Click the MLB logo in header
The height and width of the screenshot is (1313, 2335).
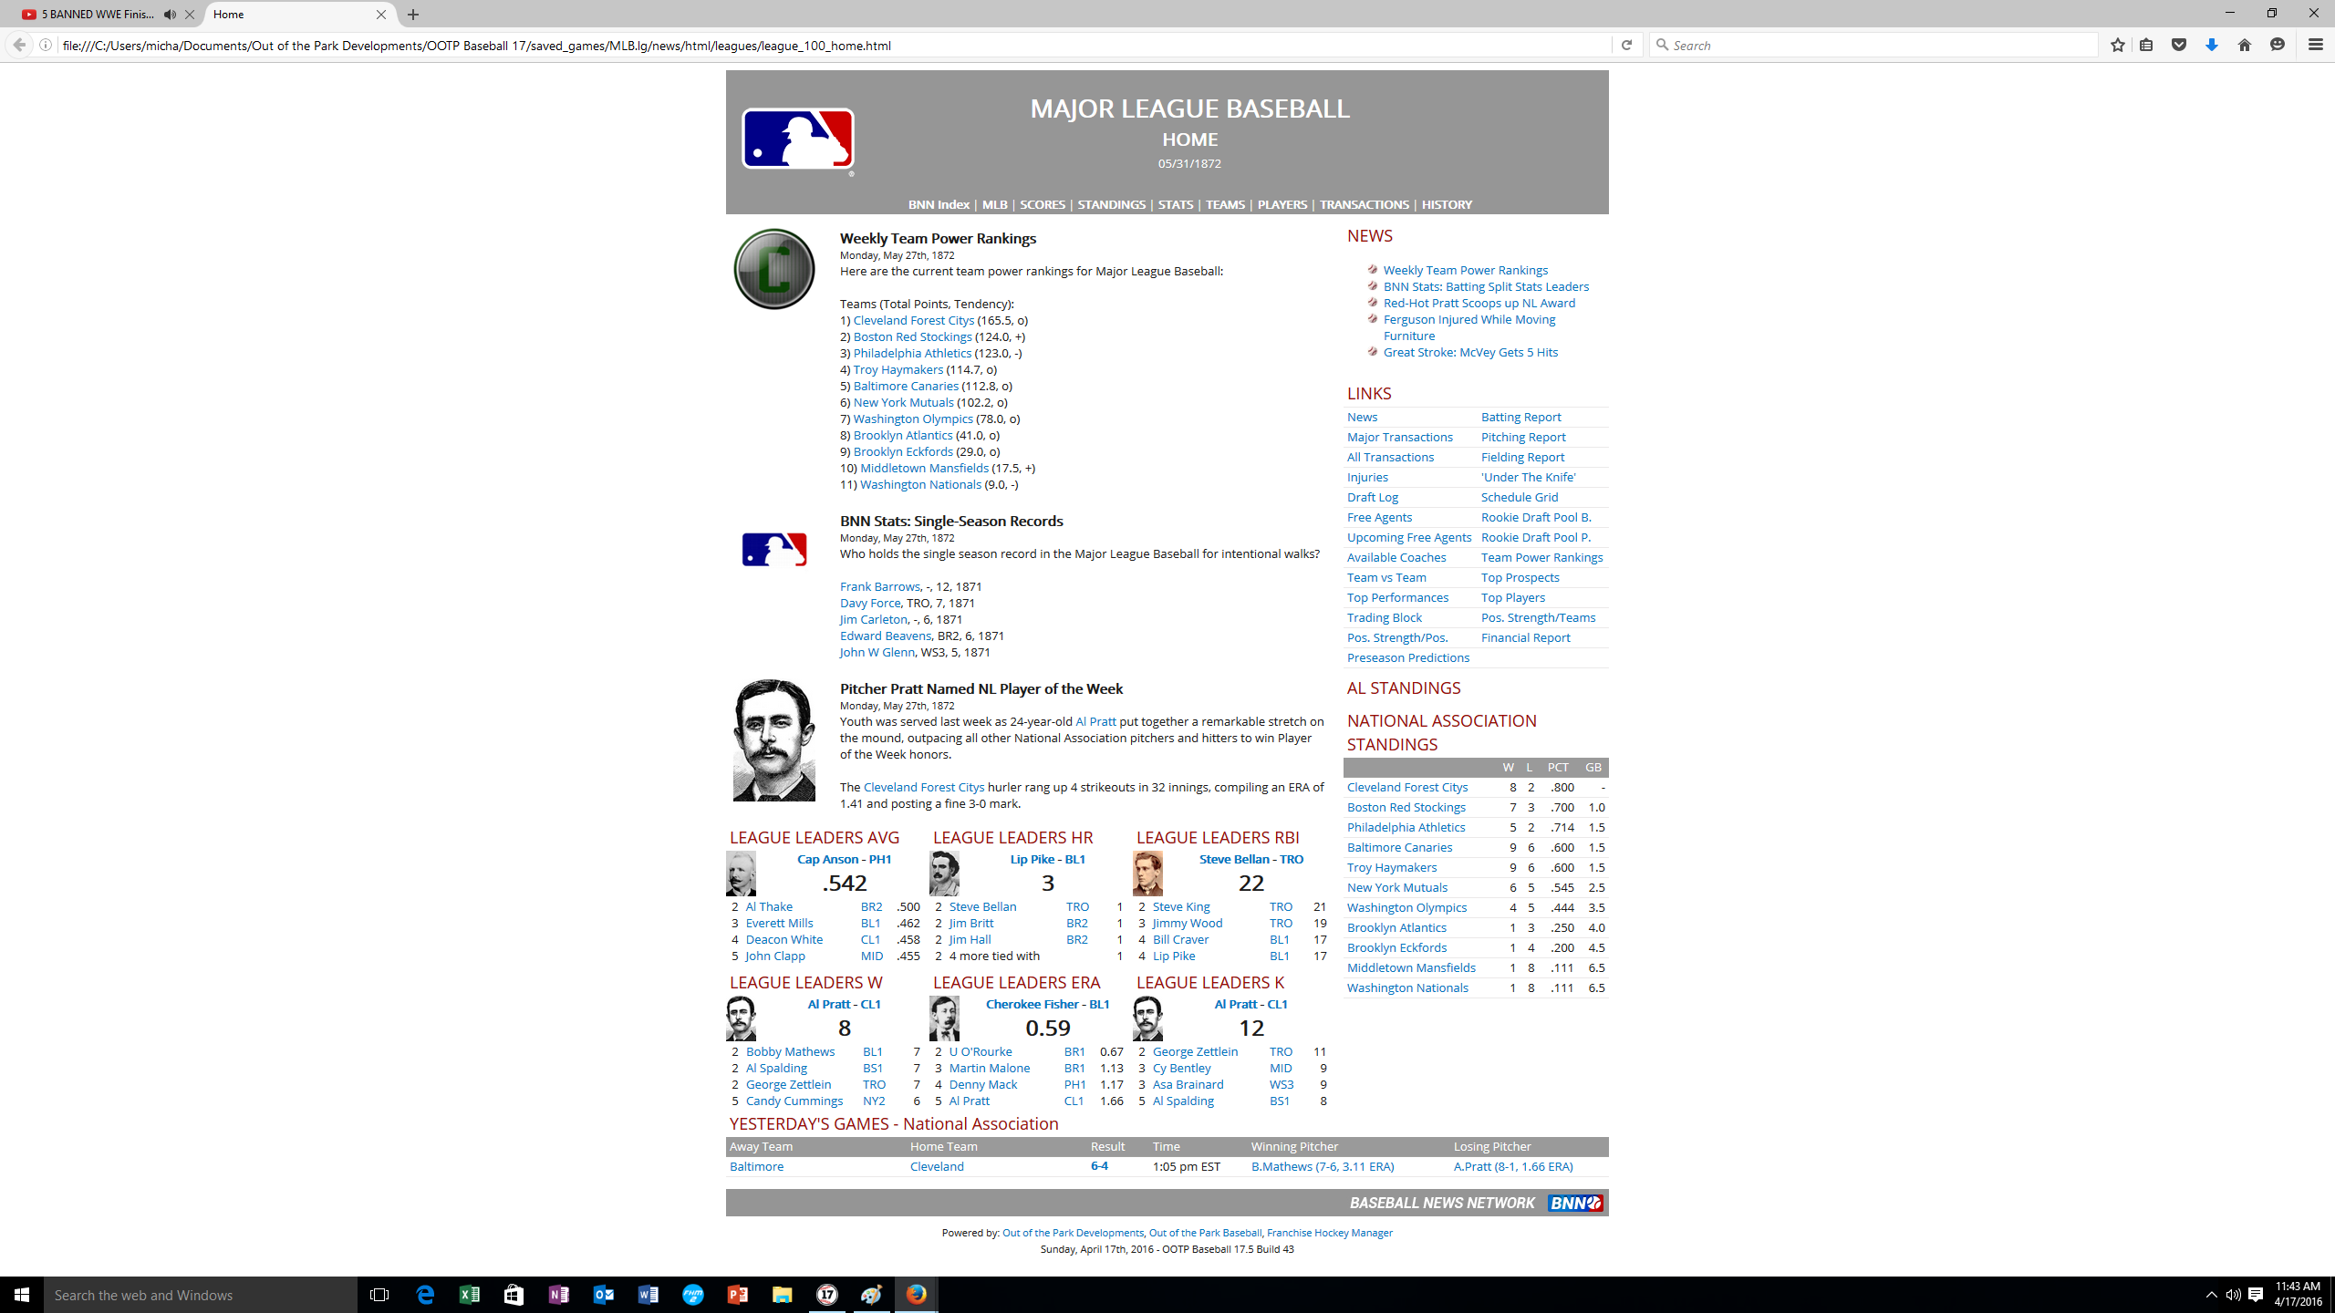[x=798, y=140]
